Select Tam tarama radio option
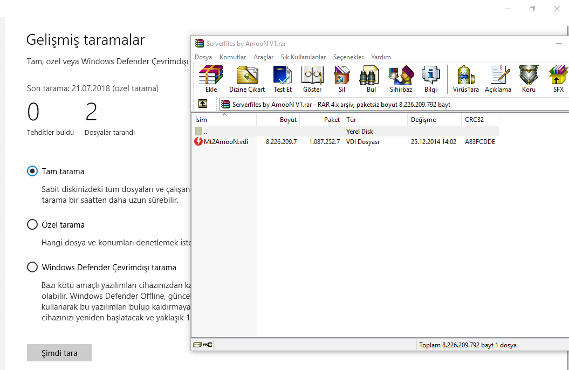 (32, 171)
